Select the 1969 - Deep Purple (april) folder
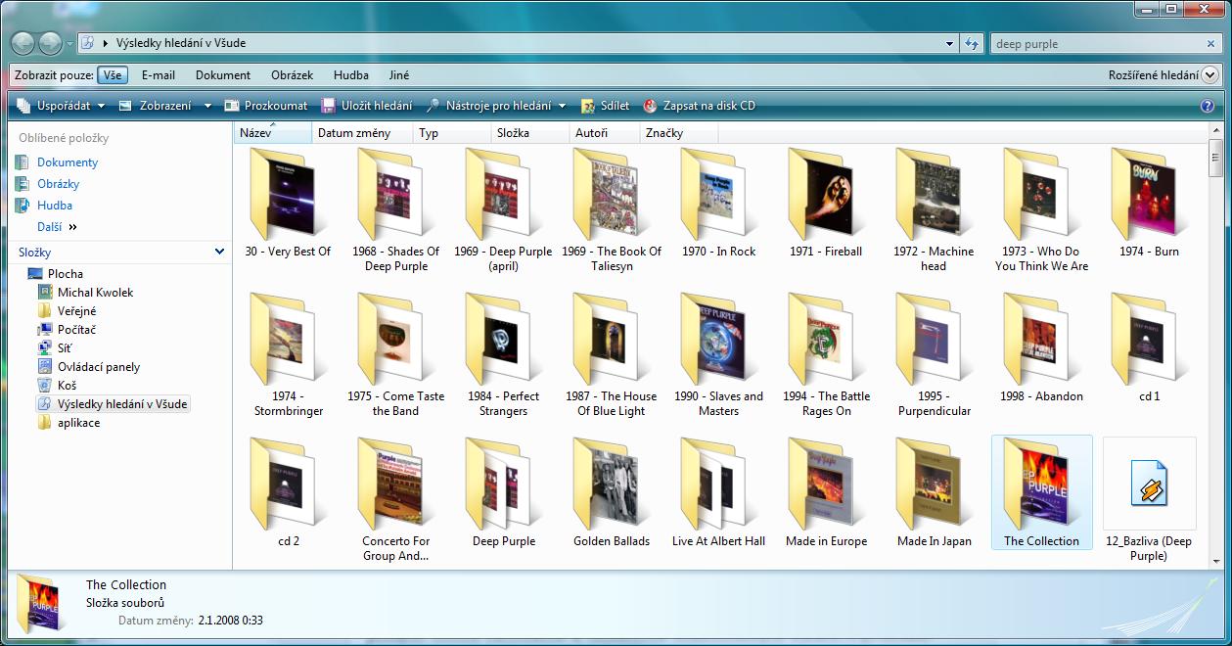Image resolution: width=1232 pixels, height=646 pixels. [503, 210]
